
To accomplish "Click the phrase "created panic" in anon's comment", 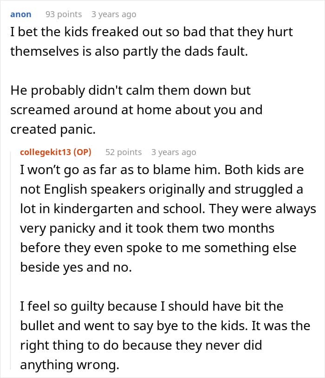I will 53,130.
